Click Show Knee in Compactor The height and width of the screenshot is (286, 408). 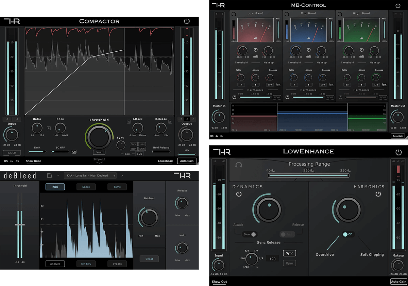(x=33, y=161)
